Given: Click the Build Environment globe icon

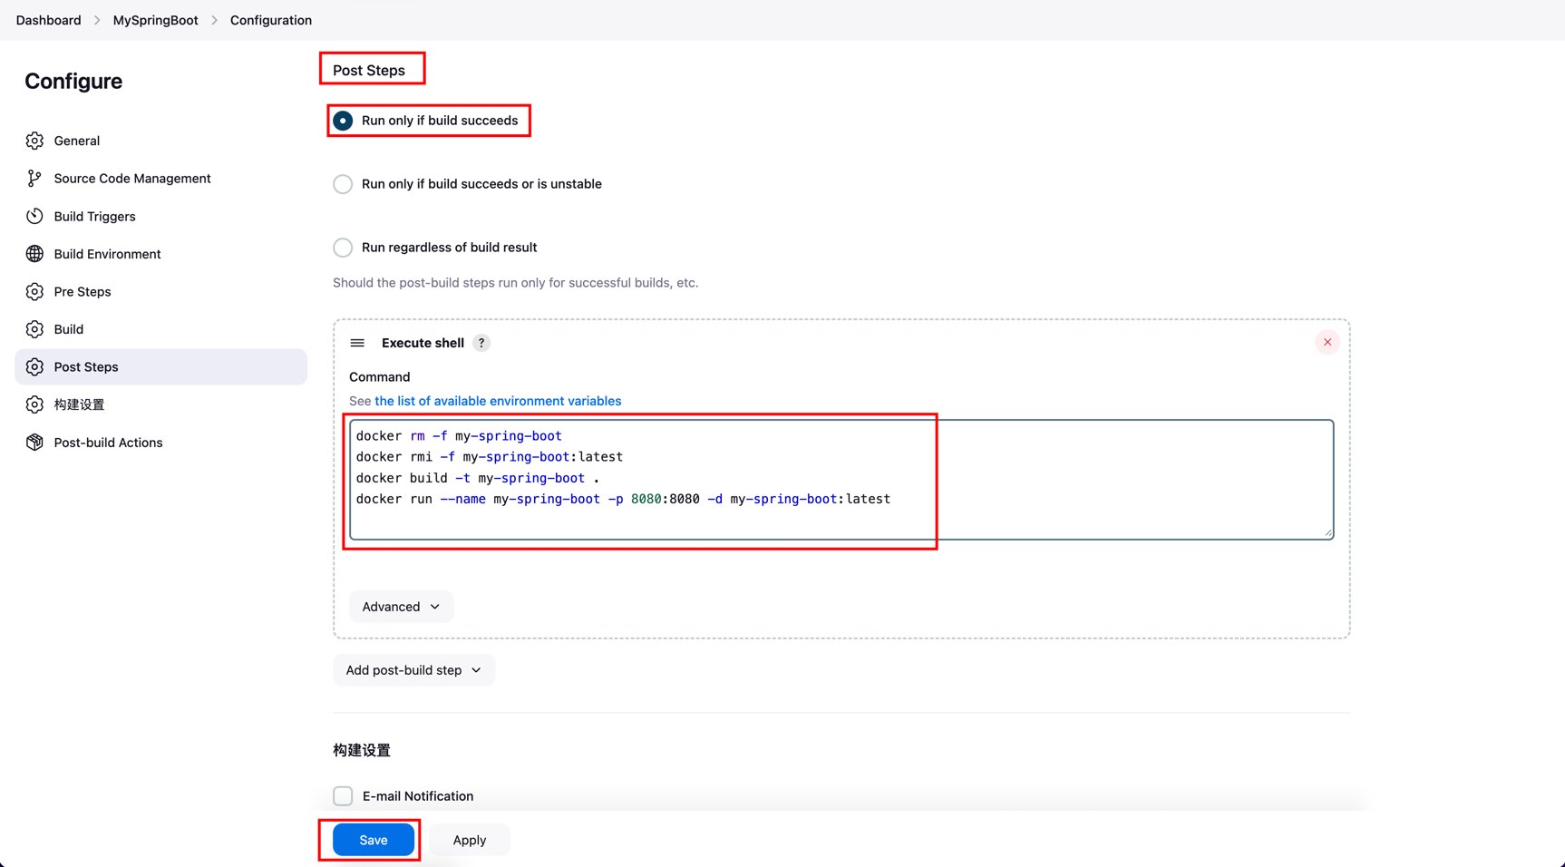Looking at the screenshot, I should [34, 254].
